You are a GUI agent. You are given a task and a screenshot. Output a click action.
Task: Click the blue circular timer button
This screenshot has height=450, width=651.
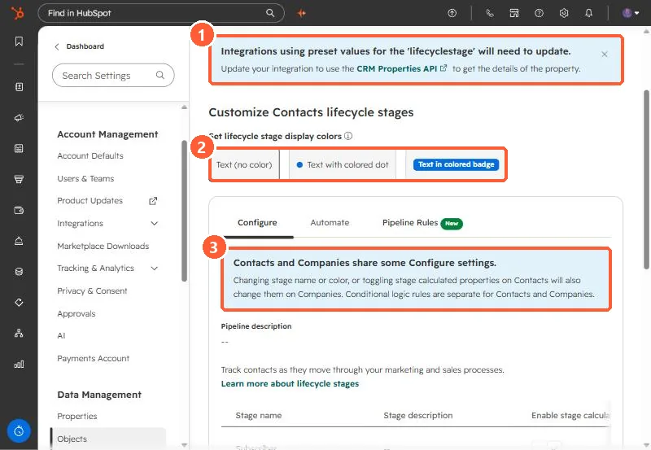coord(19,431)
